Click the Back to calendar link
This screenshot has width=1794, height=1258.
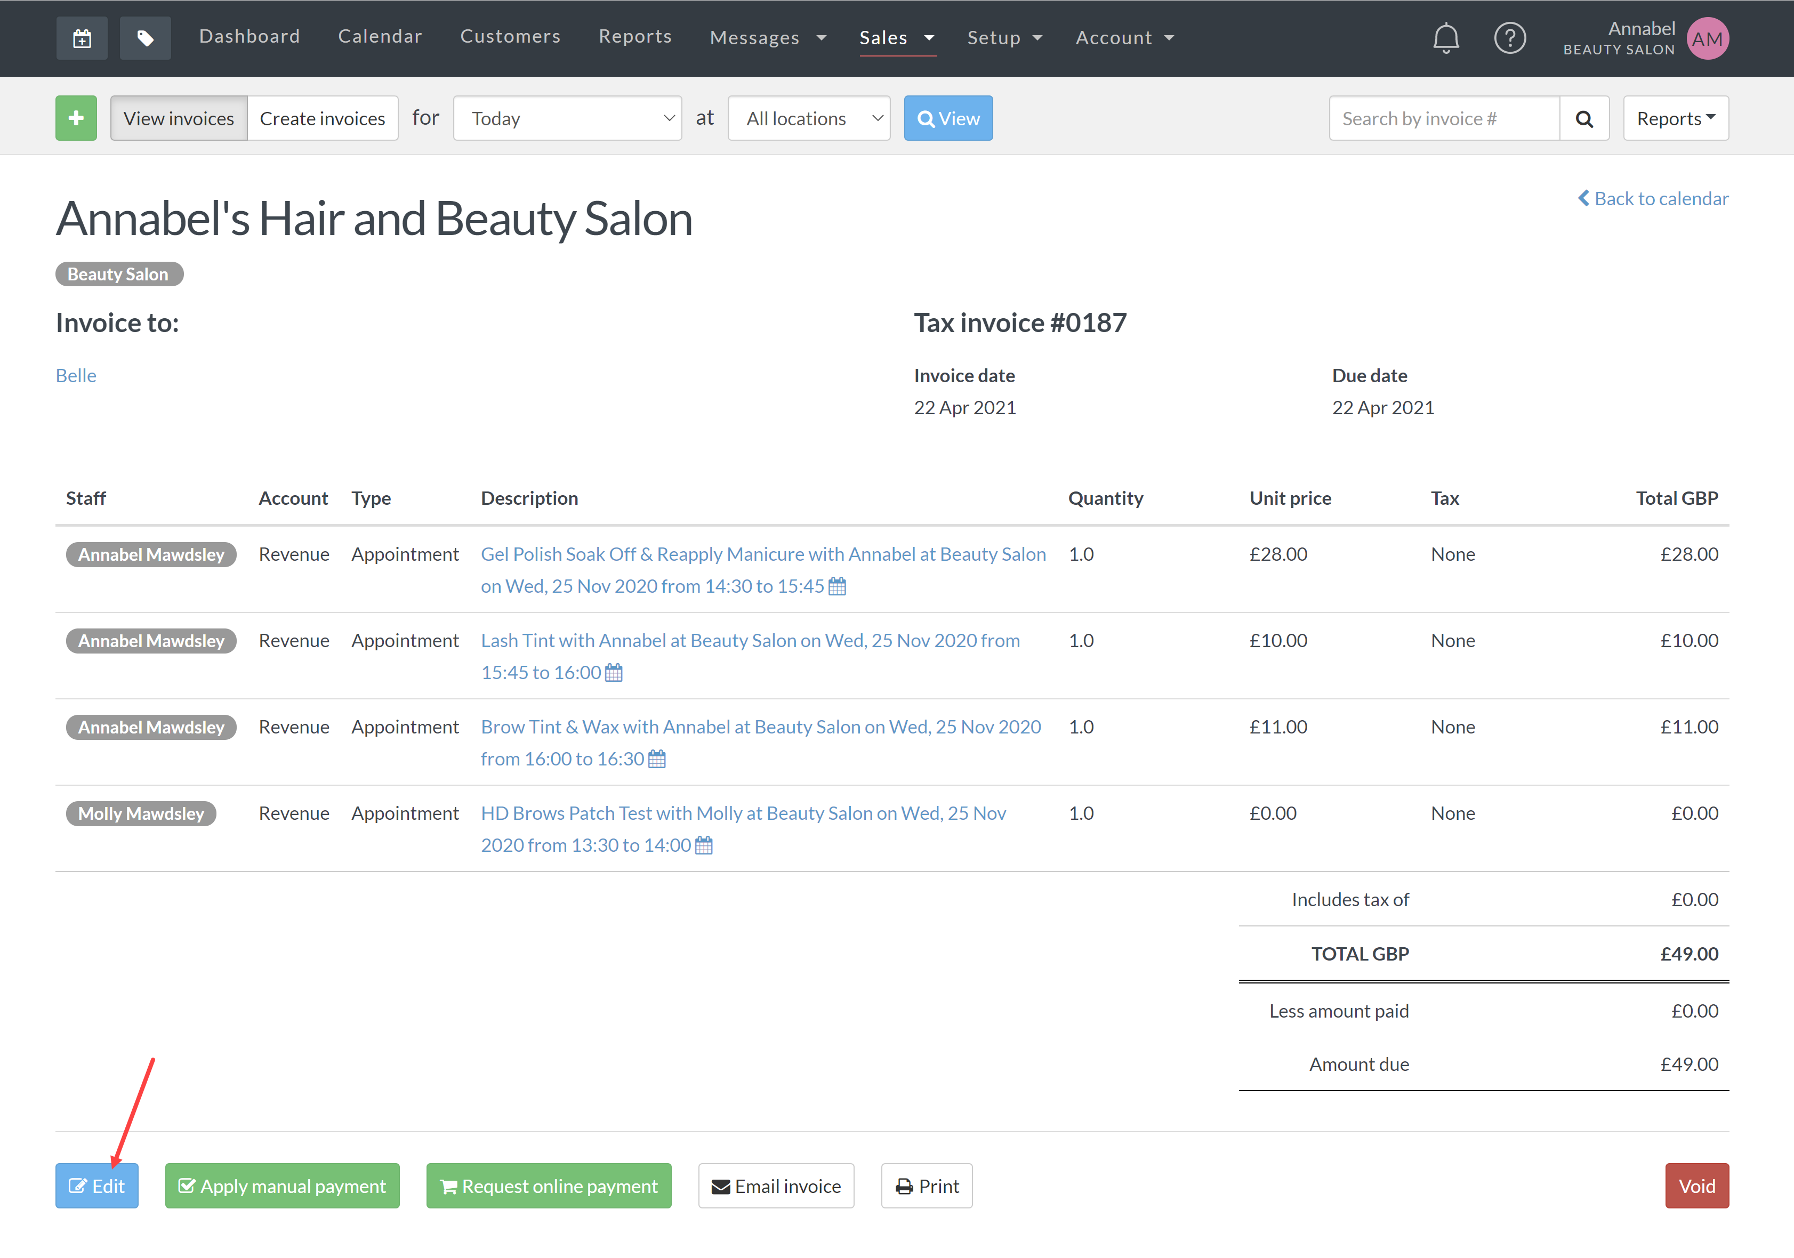(1653, 198)
